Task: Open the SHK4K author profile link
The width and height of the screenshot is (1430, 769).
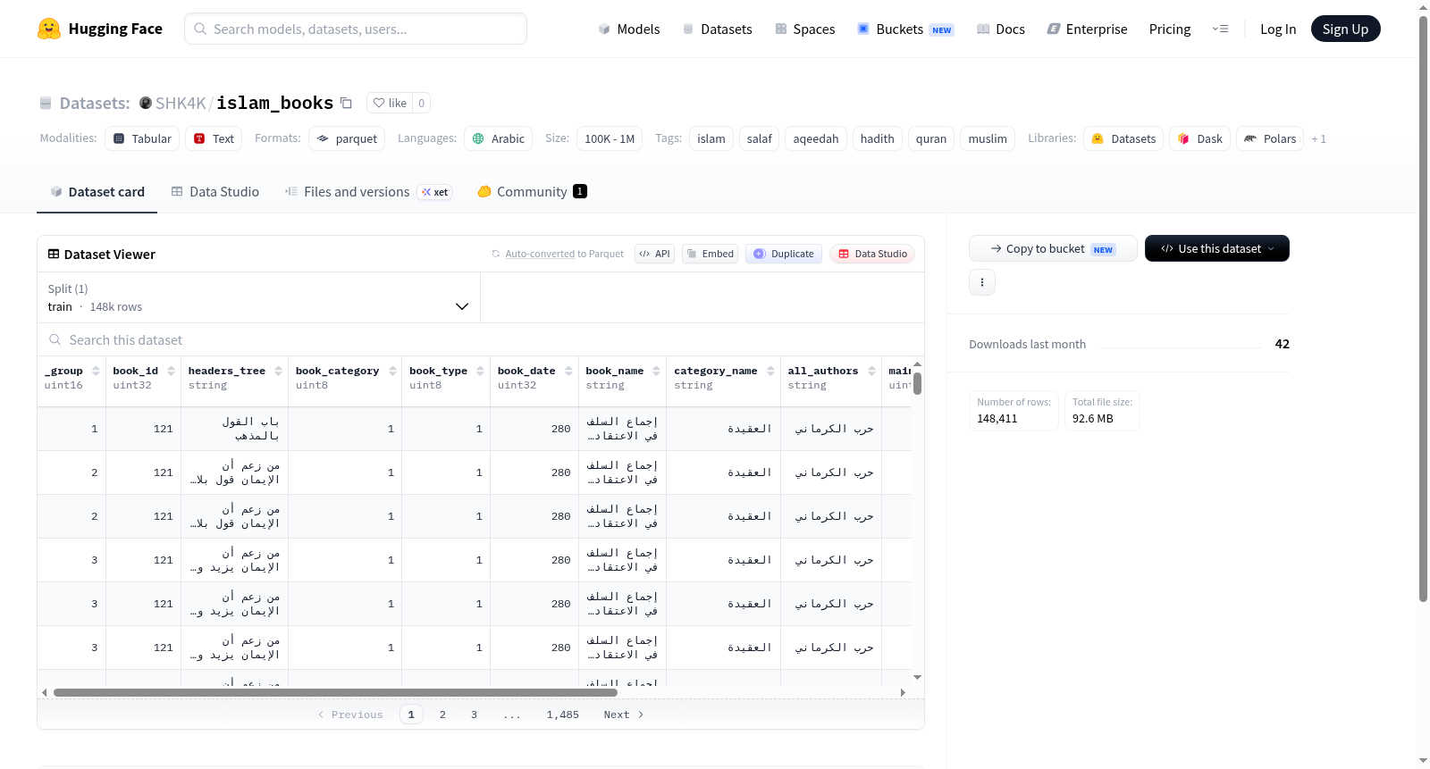Action: tap(181, 104)
